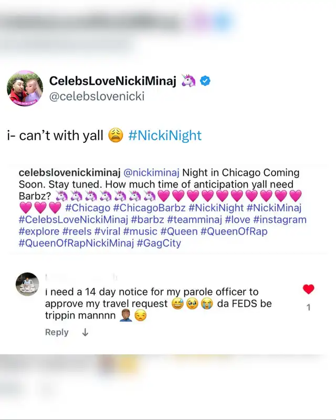
Task: Open the #QueenOfRapNickiMinaj hashtag
Action: (x=76, y=243)
